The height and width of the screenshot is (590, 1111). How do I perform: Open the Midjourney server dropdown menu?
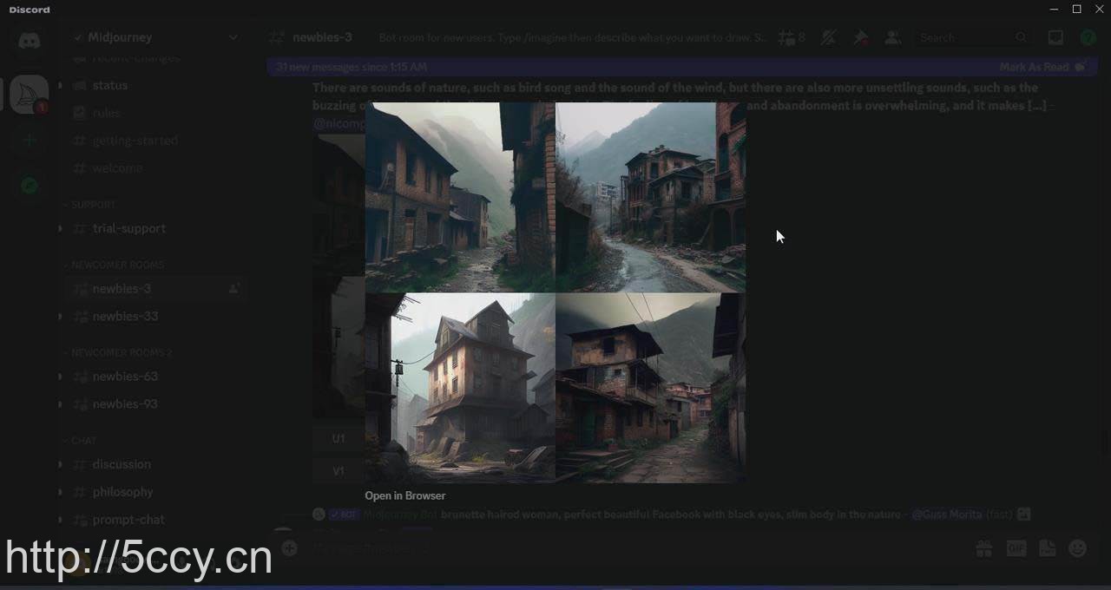point(233,37)
